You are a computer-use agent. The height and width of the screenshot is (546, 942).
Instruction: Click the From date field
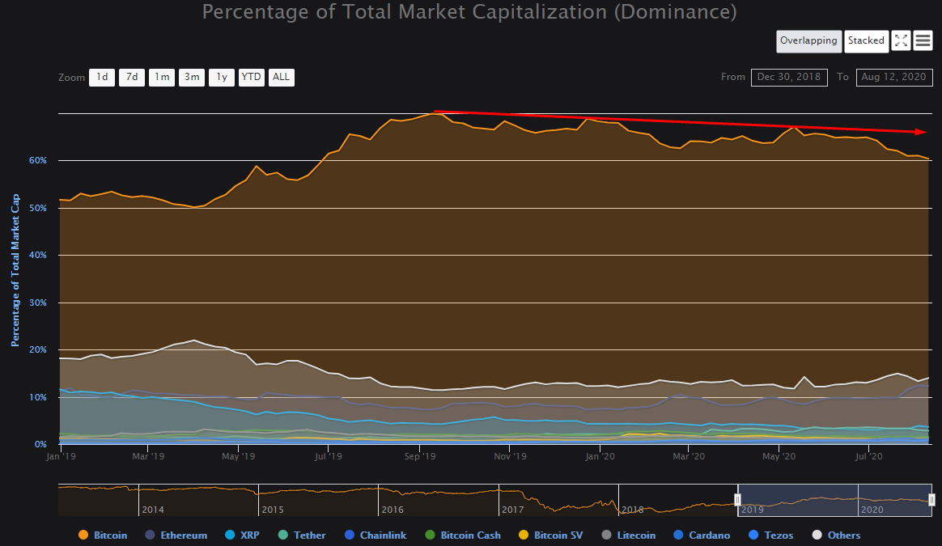[789, 77]
